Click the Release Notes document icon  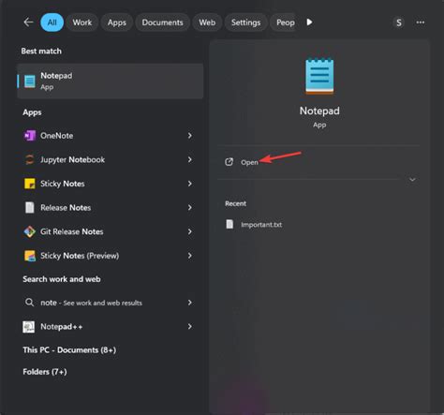pyautogui.click(x=30, y=207)
